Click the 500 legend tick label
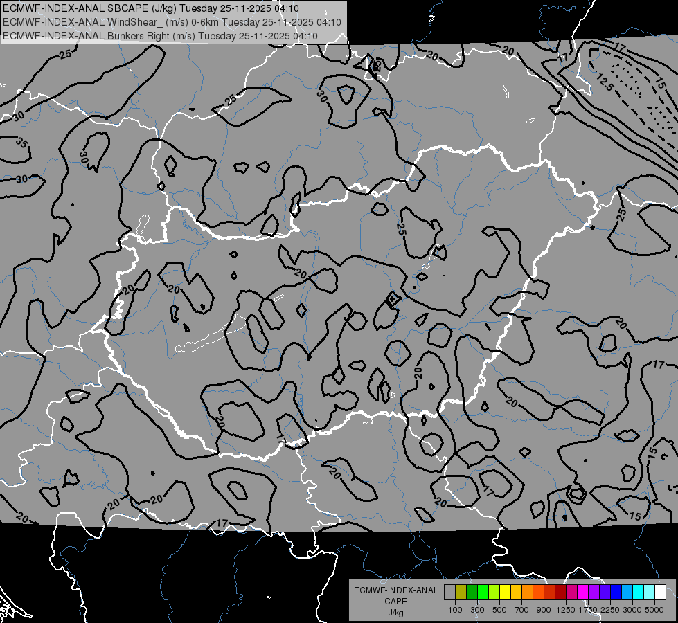The width and height of the screenshot is (678, 623). coord(499,610)
